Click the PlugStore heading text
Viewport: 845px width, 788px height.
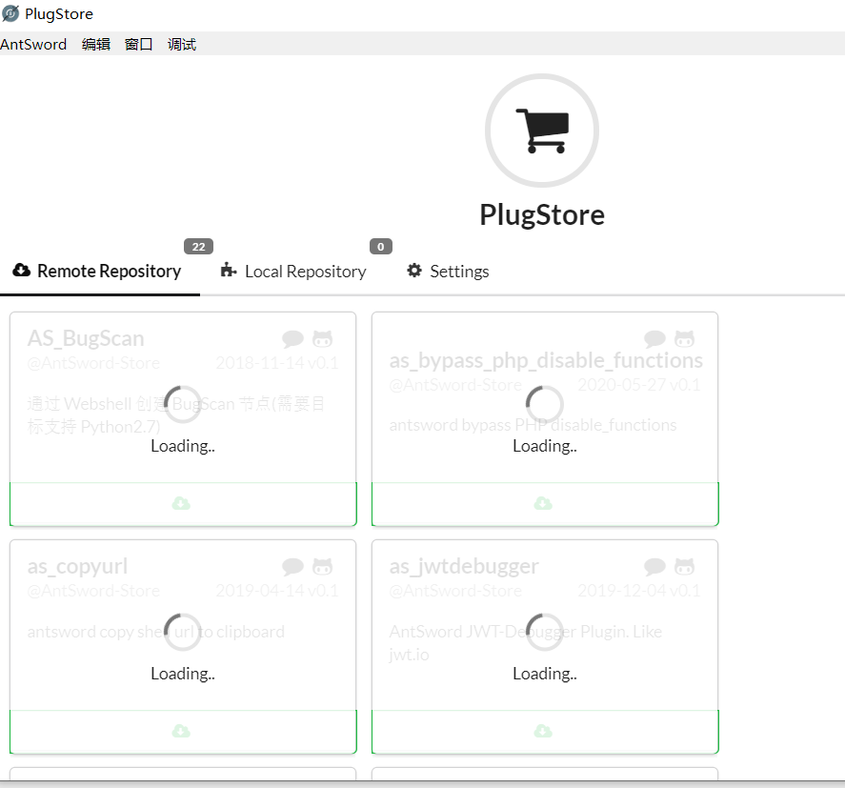[x=542, y=215]
